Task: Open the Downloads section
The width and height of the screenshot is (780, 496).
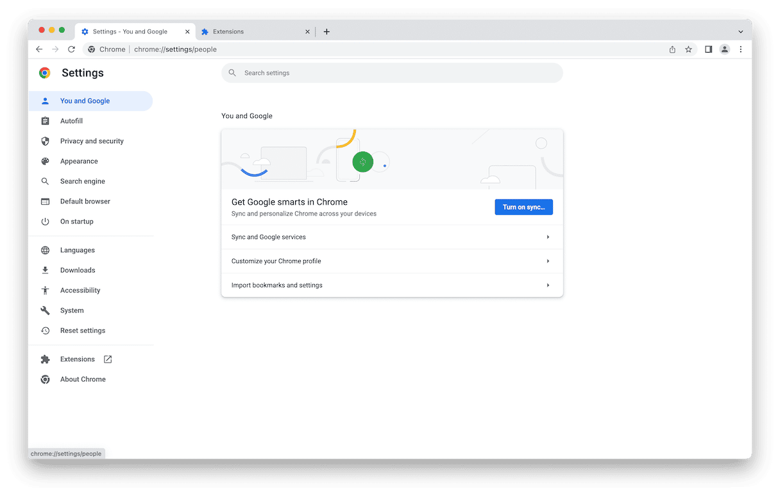Action: [90, 270]
